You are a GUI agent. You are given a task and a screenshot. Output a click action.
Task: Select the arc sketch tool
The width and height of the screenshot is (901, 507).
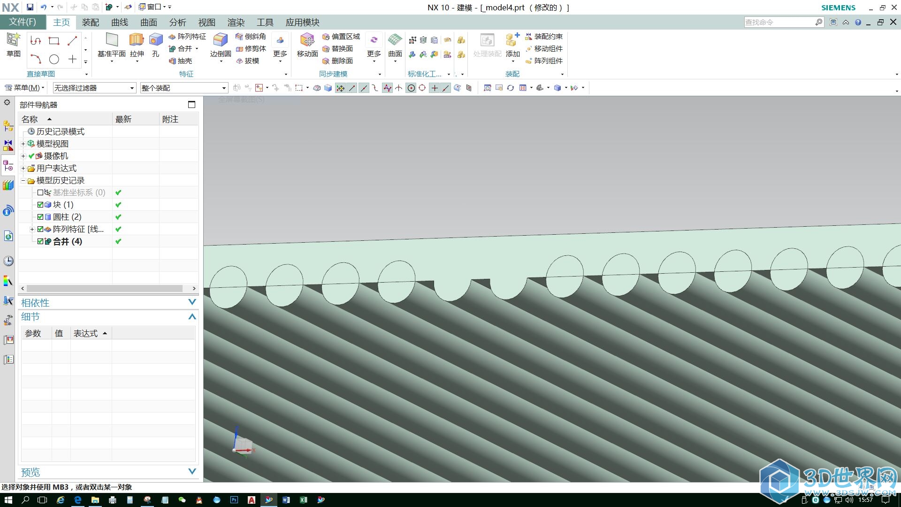click(x=36, y=59)
